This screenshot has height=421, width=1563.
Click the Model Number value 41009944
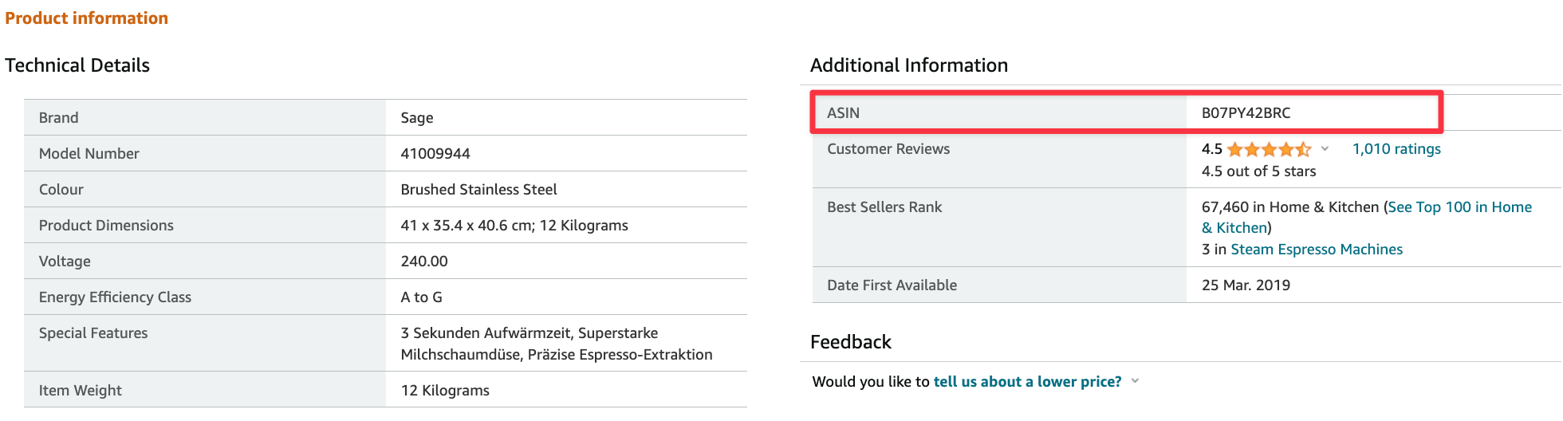click(x=435, y=154)
